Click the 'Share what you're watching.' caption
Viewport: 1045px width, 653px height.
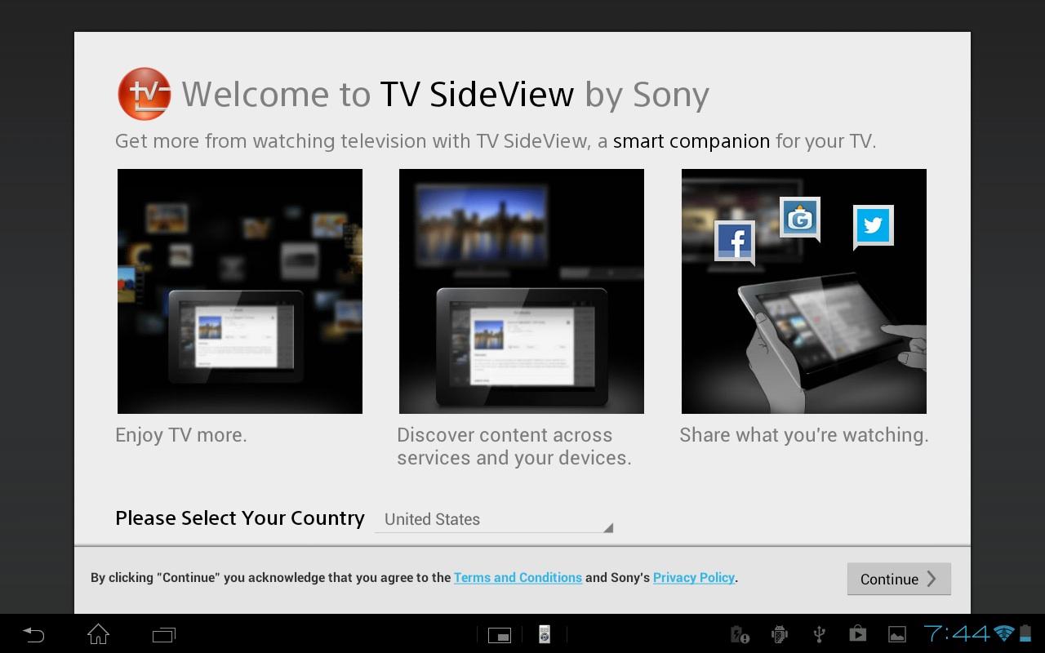[x=804, y=435]
